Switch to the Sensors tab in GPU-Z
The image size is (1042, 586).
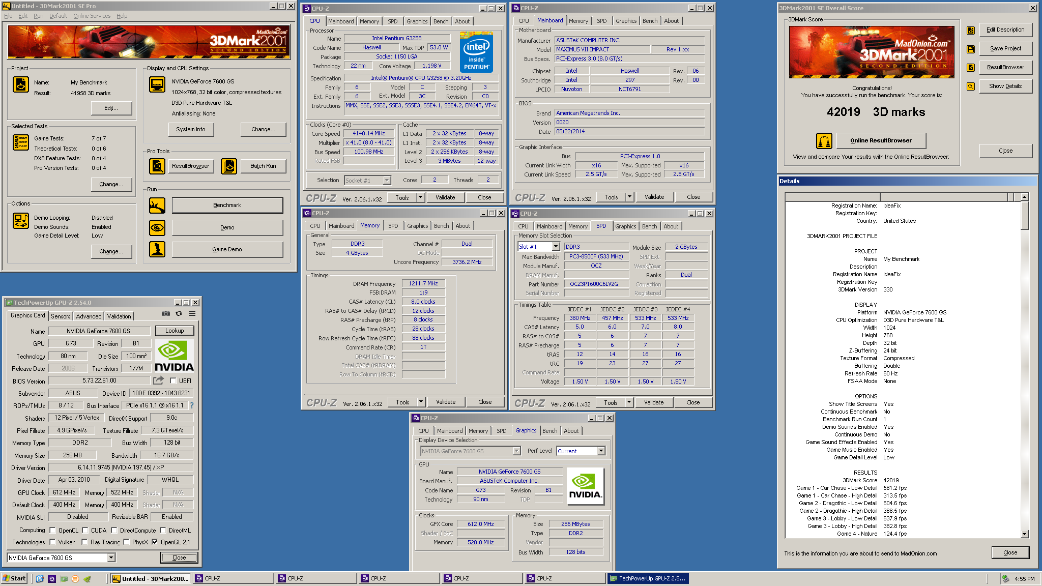point(61,316)
